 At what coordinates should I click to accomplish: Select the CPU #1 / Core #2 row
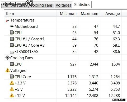[63, 45]
